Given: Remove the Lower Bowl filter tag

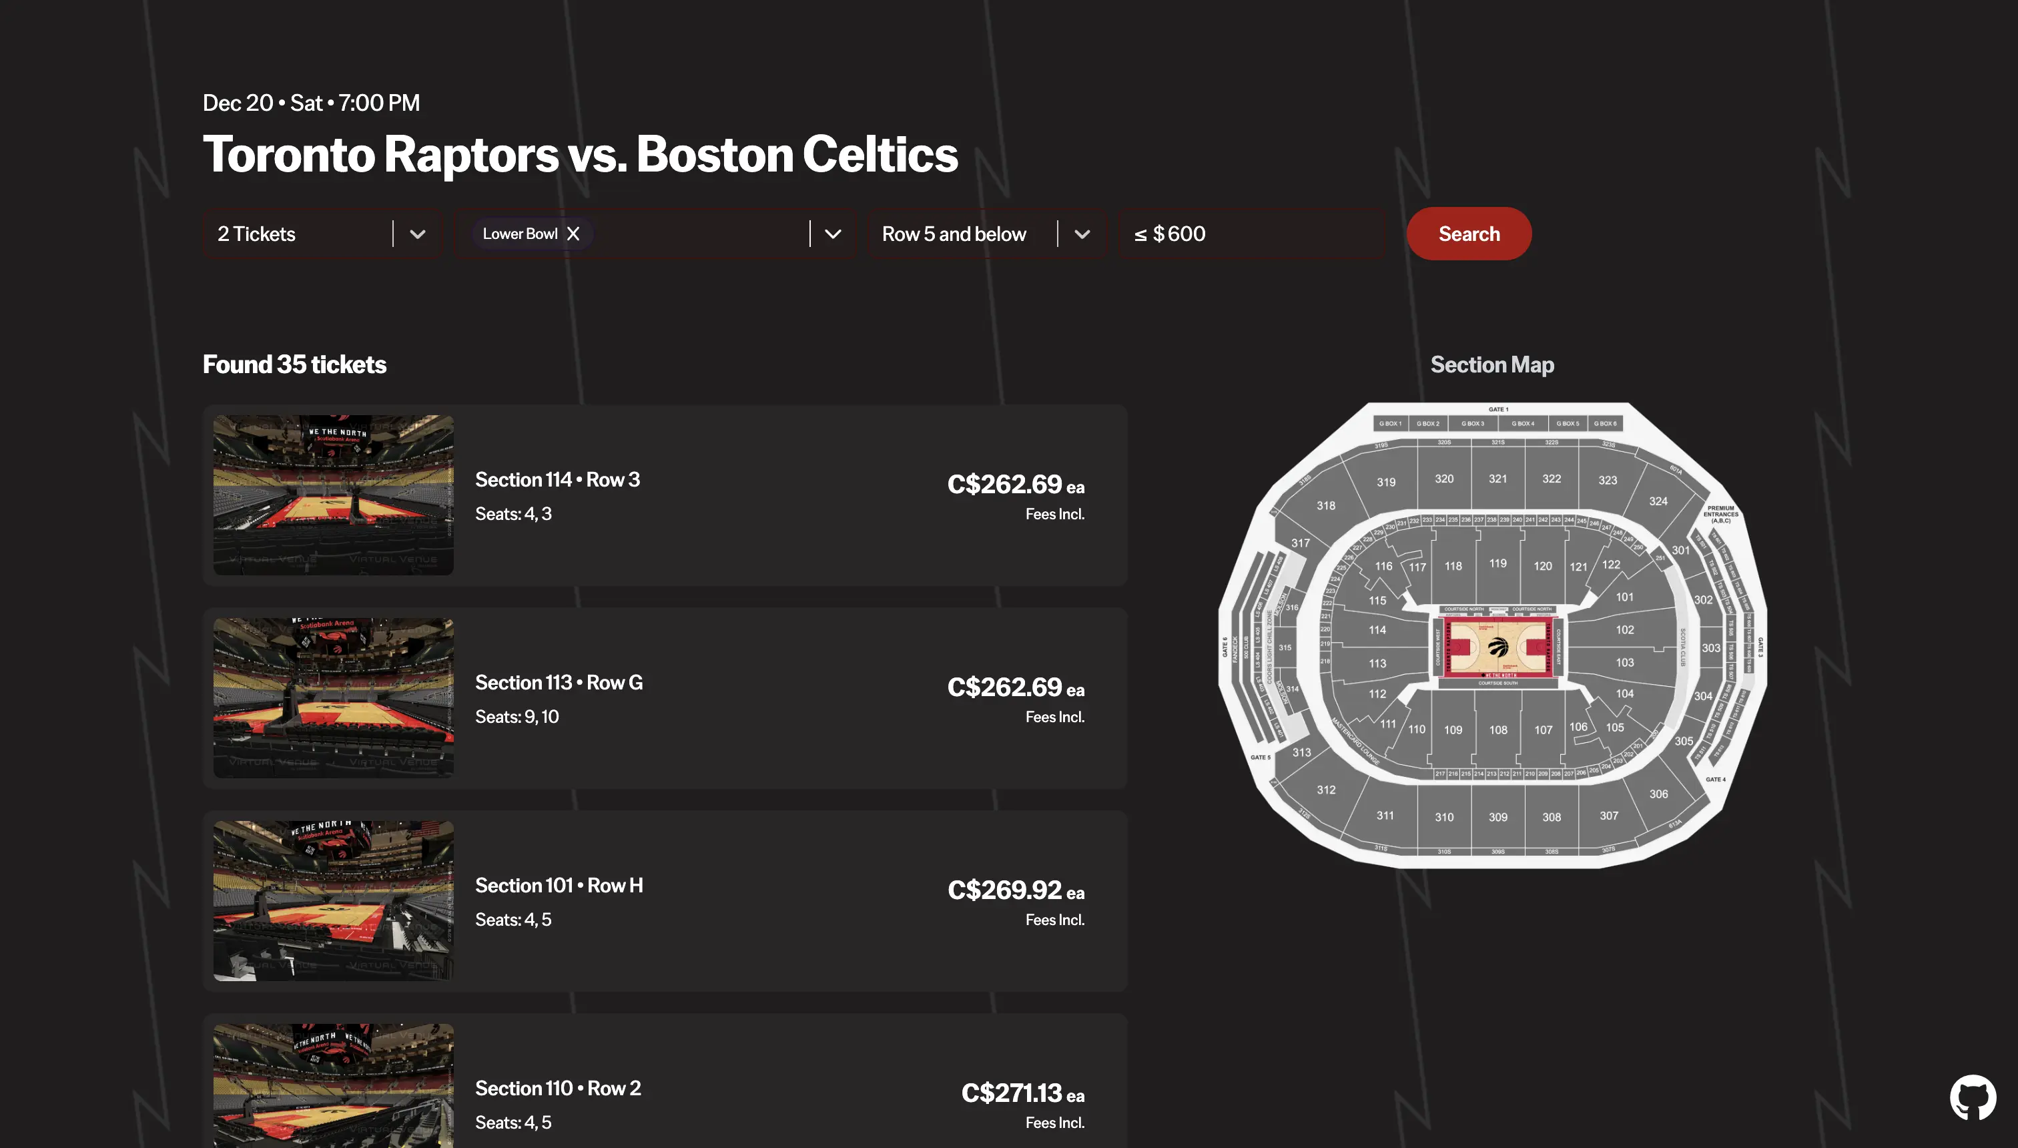Looking at the screenshot, I should (x=574, y=234).
